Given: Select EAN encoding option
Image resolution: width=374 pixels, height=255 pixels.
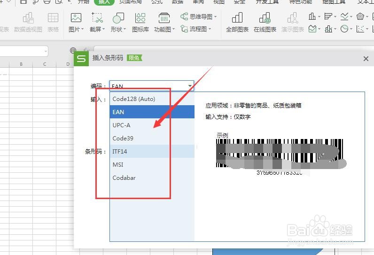Looking at the screenshot, I should [152, 112].
